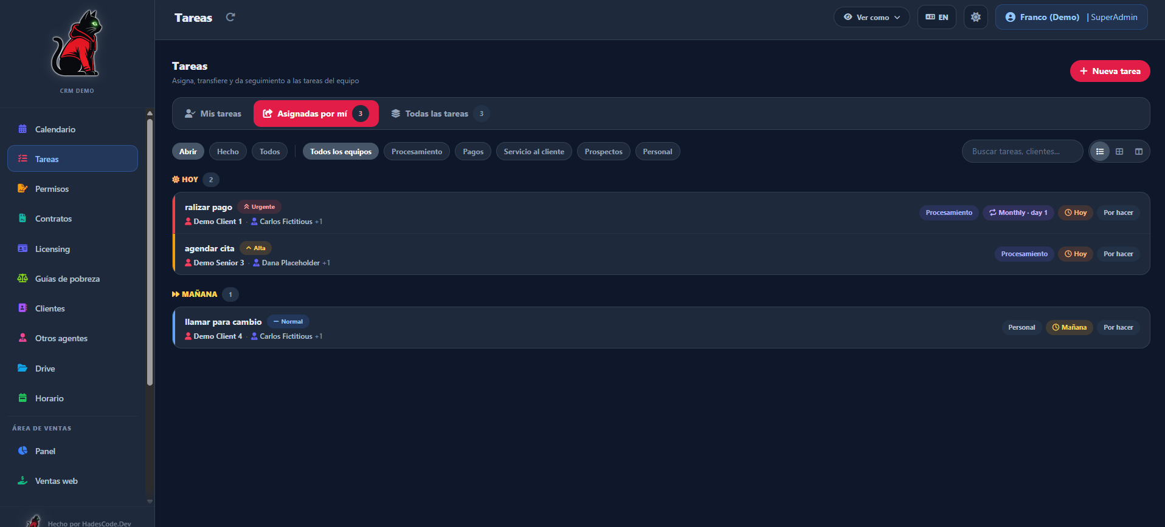Open Horario in the sidebar
This screenshot has width=1165, height=527.
72,398
